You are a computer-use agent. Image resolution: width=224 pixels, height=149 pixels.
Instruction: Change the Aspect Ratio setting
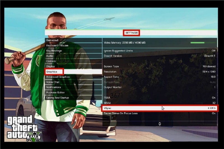160,77
